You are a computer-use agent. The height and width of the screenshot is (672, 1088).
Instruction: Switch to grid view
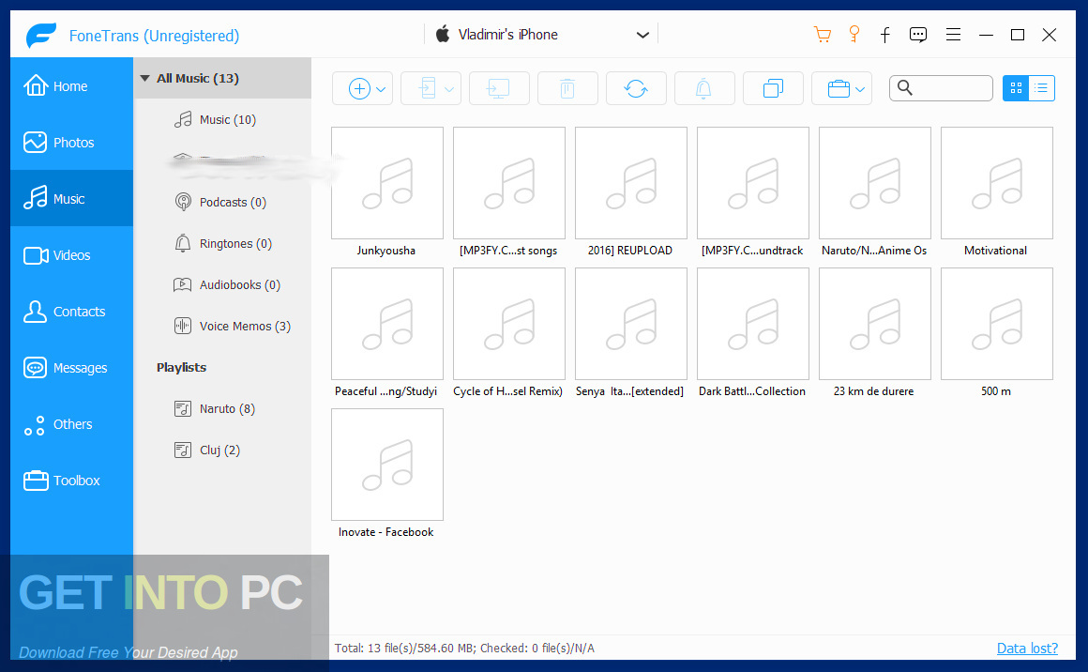point(1016,88)
